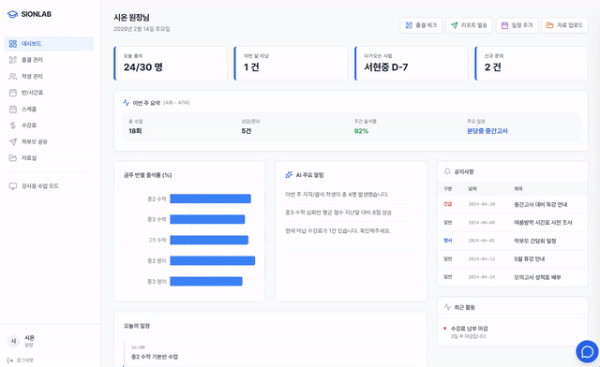Click the 중3 영어 attendance bar
The height and width of the screenshot is (367, 600).
pos(206,282)
